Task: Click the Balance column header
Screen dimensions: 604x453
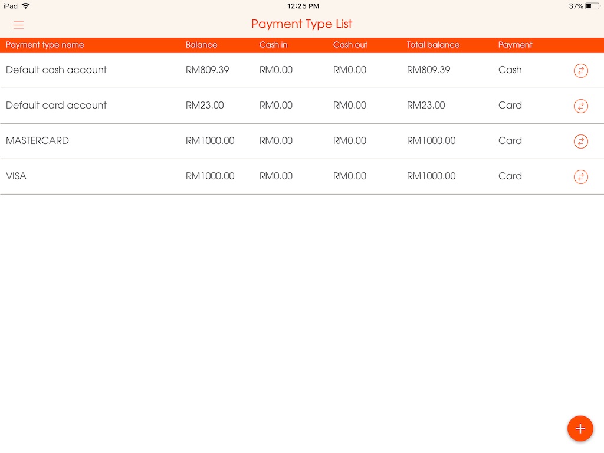Action: (202, 45)
